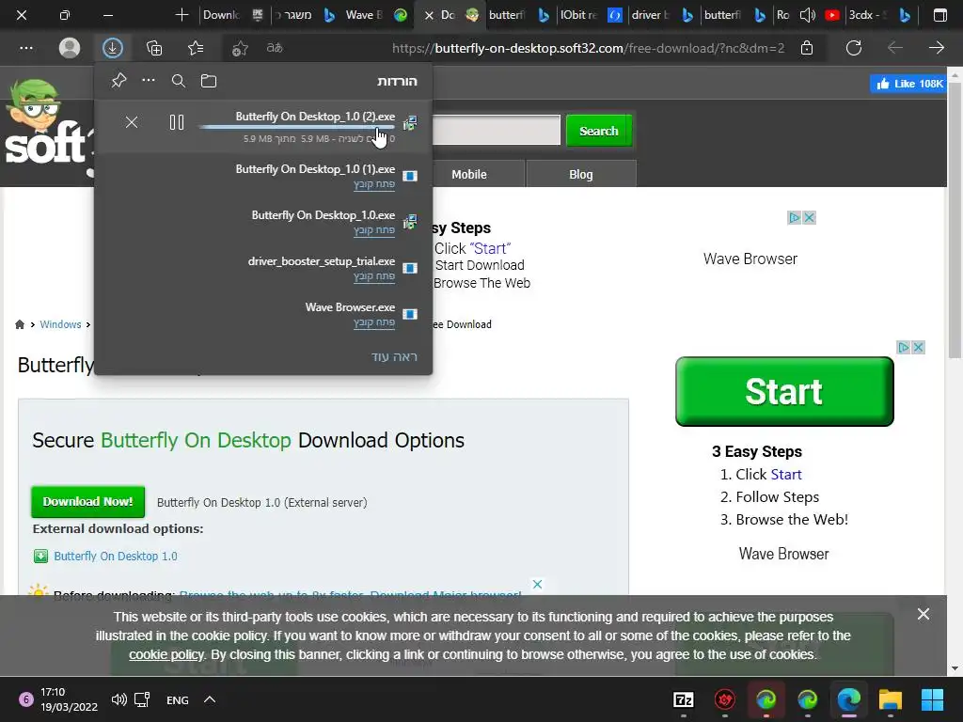Click the Facebook Like 108K button
963x722 pixels.
(908, 84)
